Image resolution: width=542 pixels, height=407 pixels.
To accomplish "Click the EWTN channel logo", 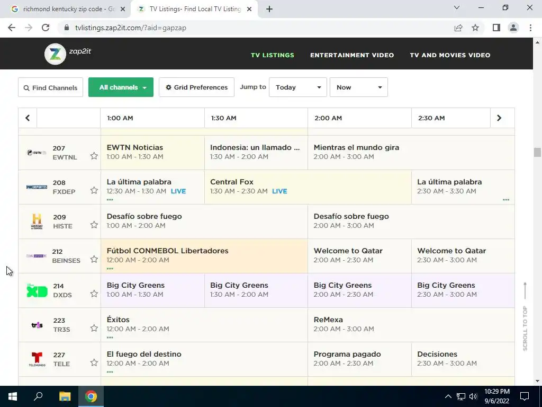I will pyautogui.click(x=37, y=153).
